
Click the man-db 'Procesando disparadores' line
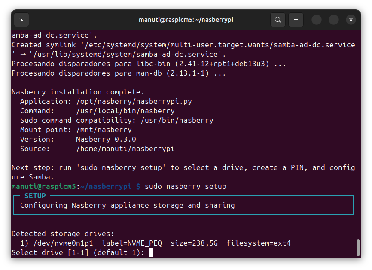pos(119,73)
